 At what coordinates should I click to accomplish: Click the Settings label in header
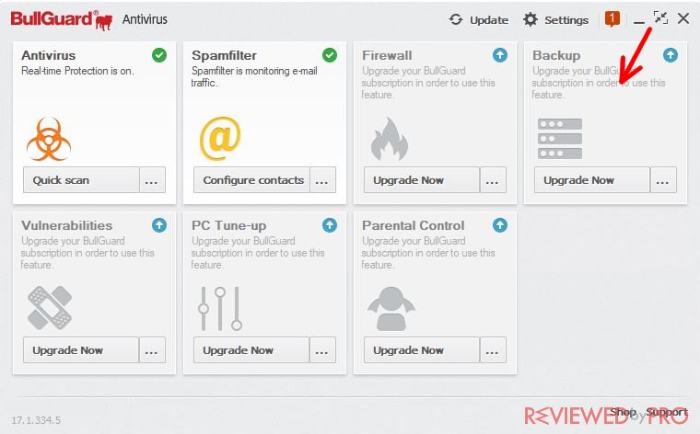(566, 20)
